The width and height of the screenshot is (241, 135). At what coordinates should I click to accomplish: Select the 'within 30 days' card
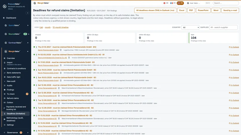click(x=110, y=38)
